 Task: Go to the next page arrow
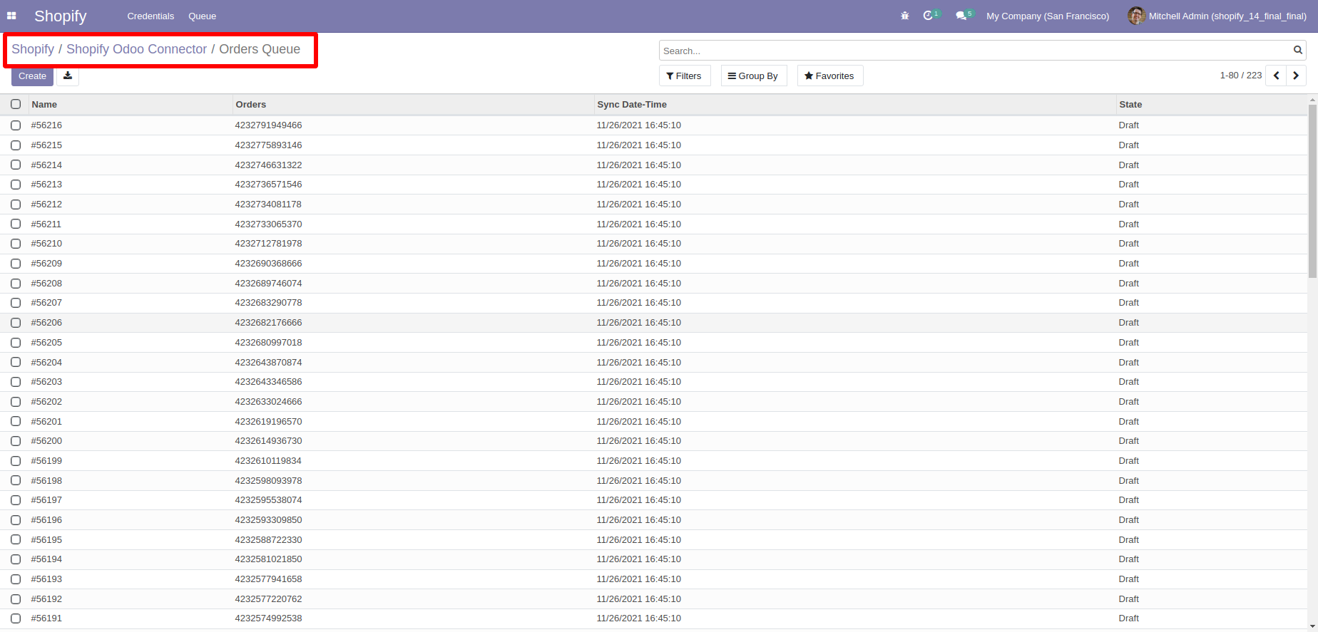click(x=1296, y=76)
